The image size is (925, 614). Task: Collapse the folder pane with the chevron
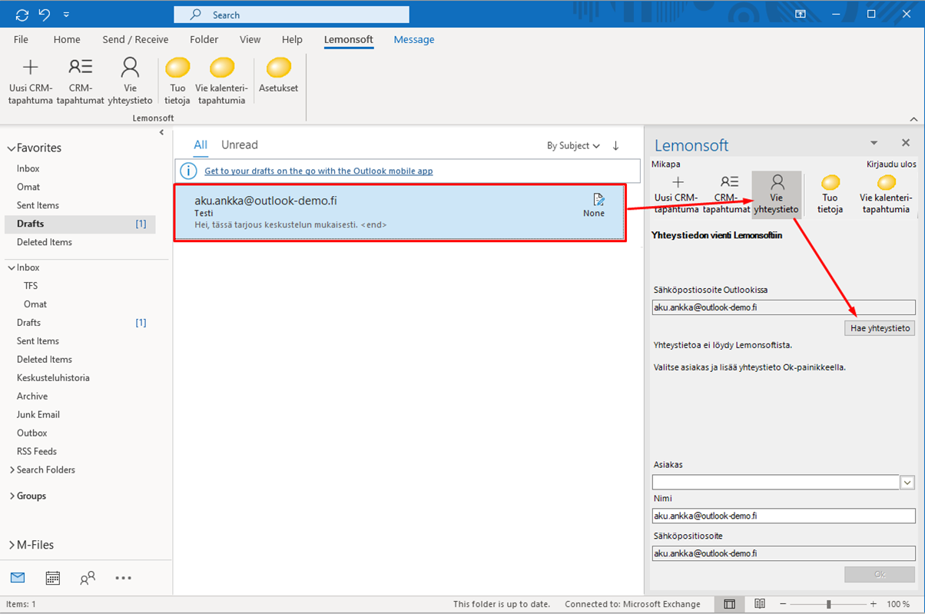point(161,133)
